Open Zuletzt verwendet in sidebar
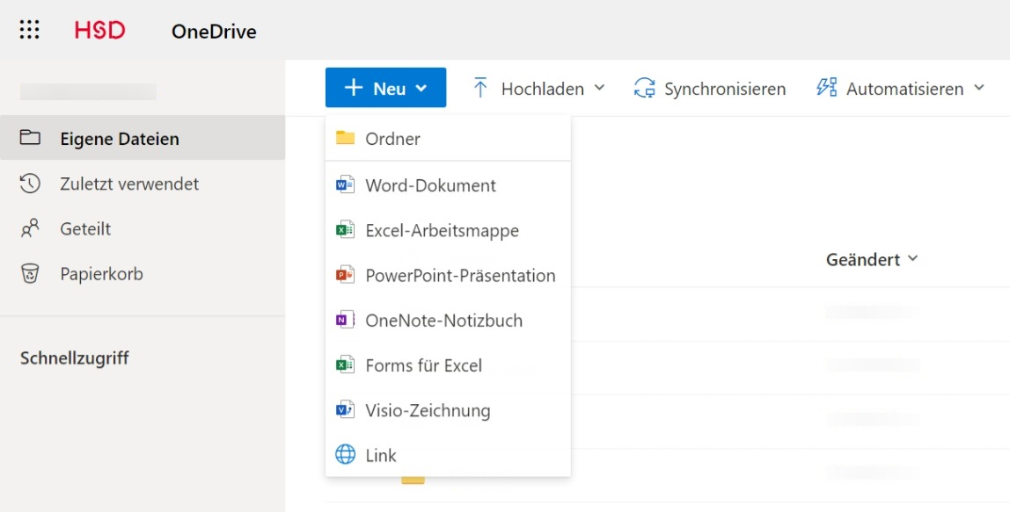The width and height of the screenshot is (1010, 512). coord(128,184)
